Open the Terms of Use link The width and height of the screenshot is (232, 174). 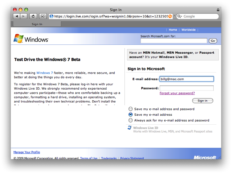pyautogui.click(x=89, y=158)
